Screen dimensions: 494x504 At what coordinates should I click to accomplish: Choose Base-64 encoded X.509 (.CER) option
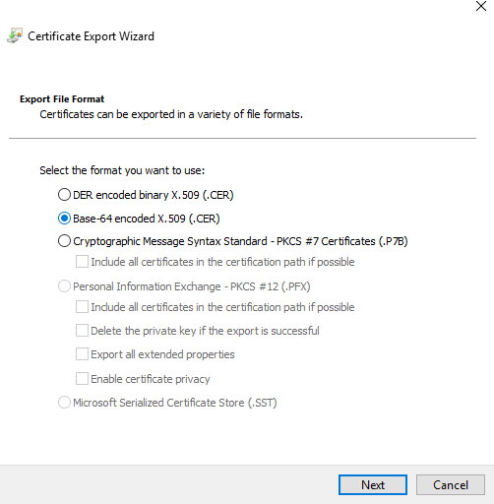pos(64,219)
